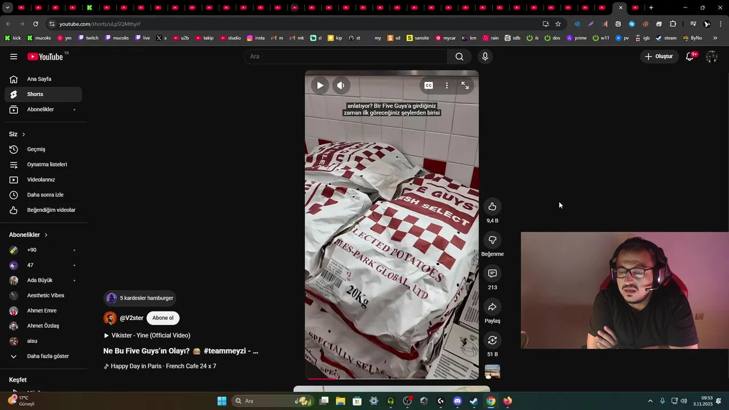
Task: Open a new browser tab
Action: pos(651,8)
